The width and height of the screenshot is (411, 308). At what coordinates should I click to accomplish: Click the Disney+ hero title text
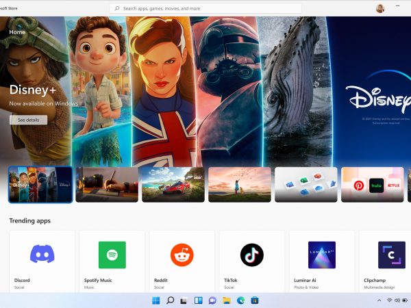coord(33,90)
